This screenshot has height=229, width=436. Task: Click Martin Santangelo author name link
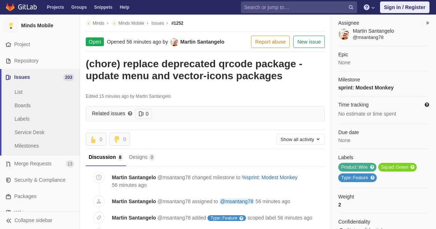(202, 42)
